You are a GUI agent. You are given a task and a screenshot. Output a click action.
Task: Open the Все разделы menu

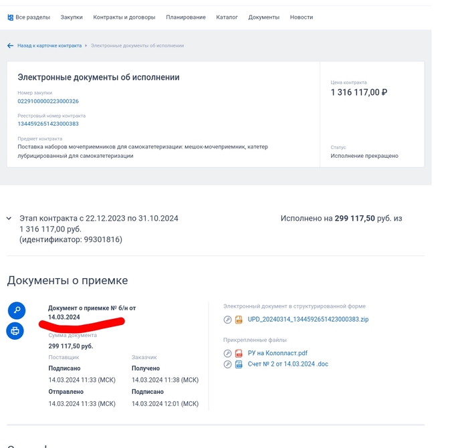tap(29, 17)
